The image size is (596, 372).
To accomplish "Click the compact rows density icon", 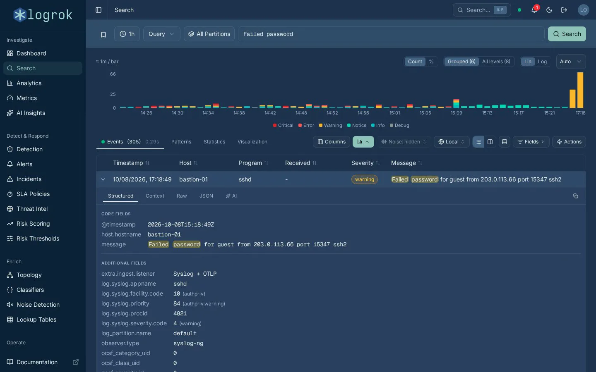I will click(505, 142).
